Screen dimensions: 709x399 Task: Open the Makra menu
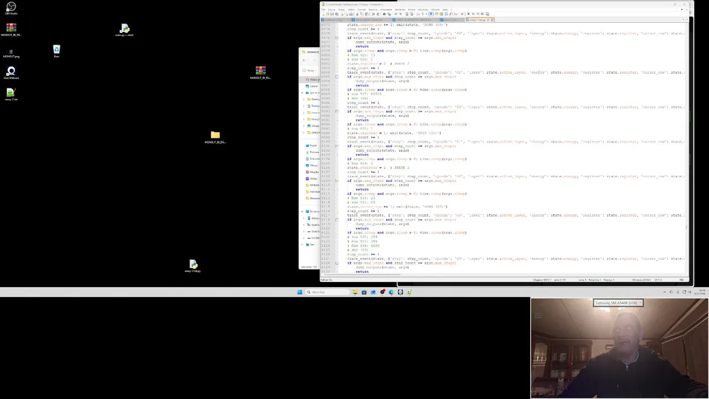click(412, 9)
